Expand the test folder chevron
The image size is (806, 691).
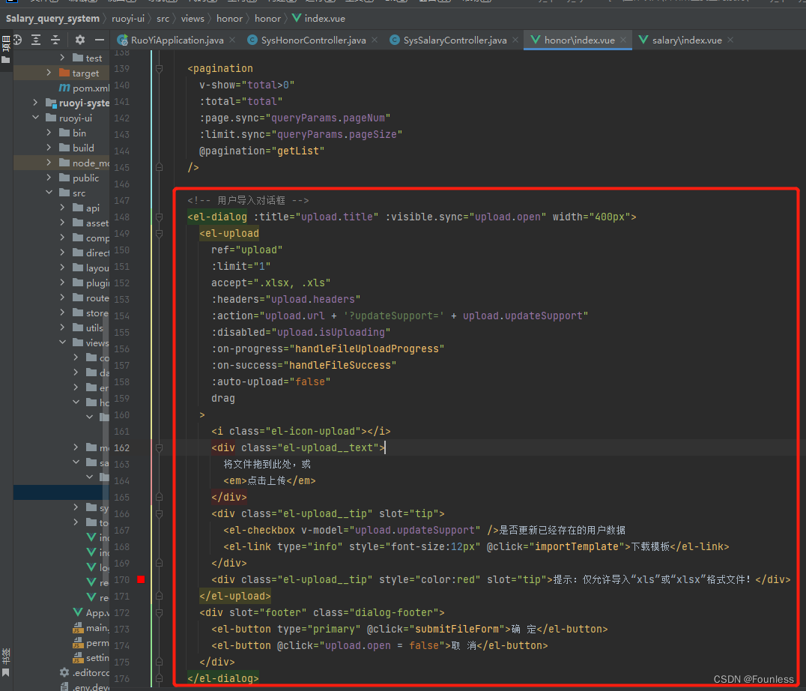click(x=62, y=58)
